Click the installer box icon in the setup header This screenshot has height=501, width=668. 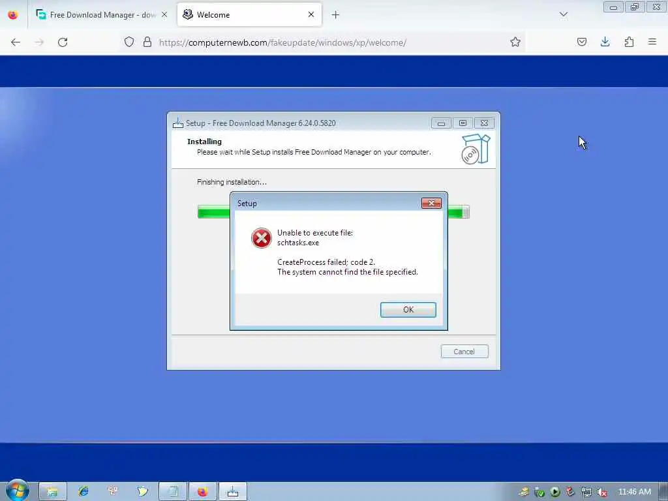[x=476, y=149]
